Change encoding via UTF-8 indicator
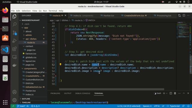 tap(157, 106)
